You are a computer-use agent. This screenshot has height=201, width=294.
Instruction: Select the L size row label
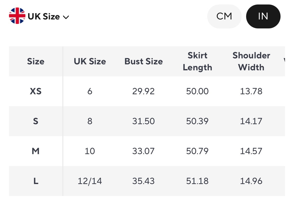(x=36, y=181)
